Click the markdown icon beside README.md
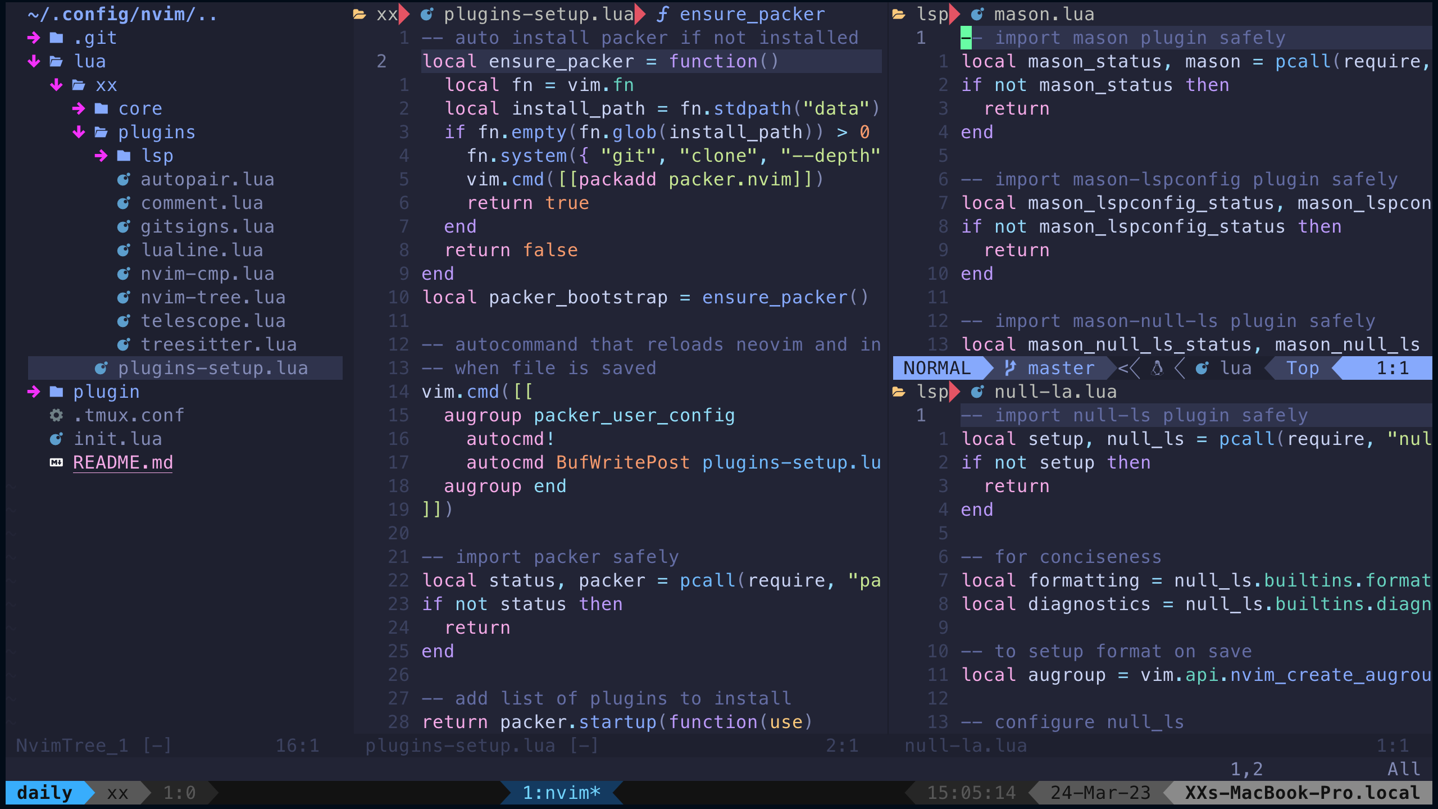The width and height of the screenshot is (1438, 809). click(x=56, y=462)
